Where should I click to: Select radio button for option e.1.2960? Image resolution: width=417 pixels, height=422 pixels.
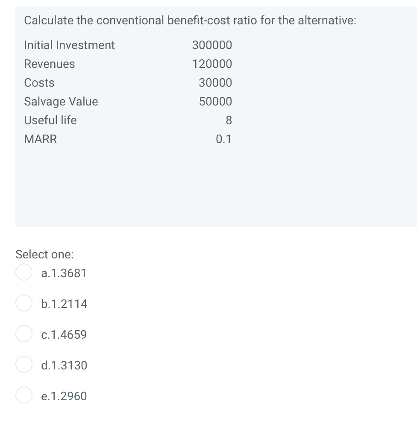point(24,395)
